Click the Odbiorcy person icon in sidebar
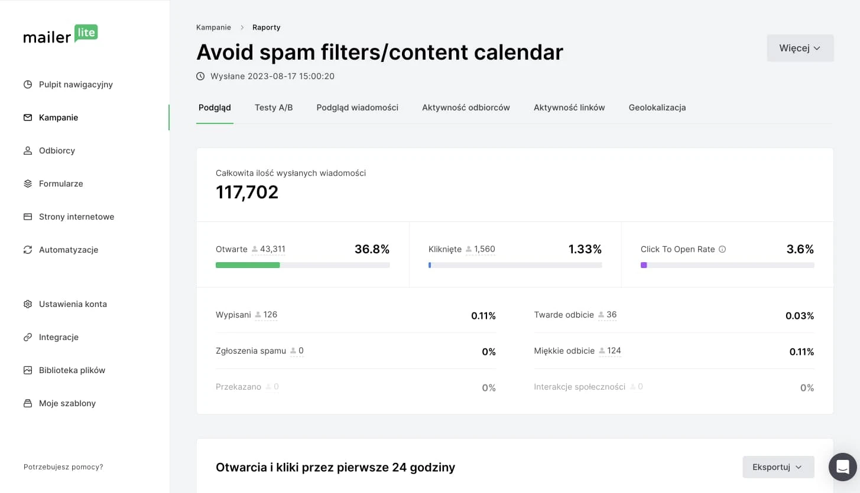 (28, 151)
